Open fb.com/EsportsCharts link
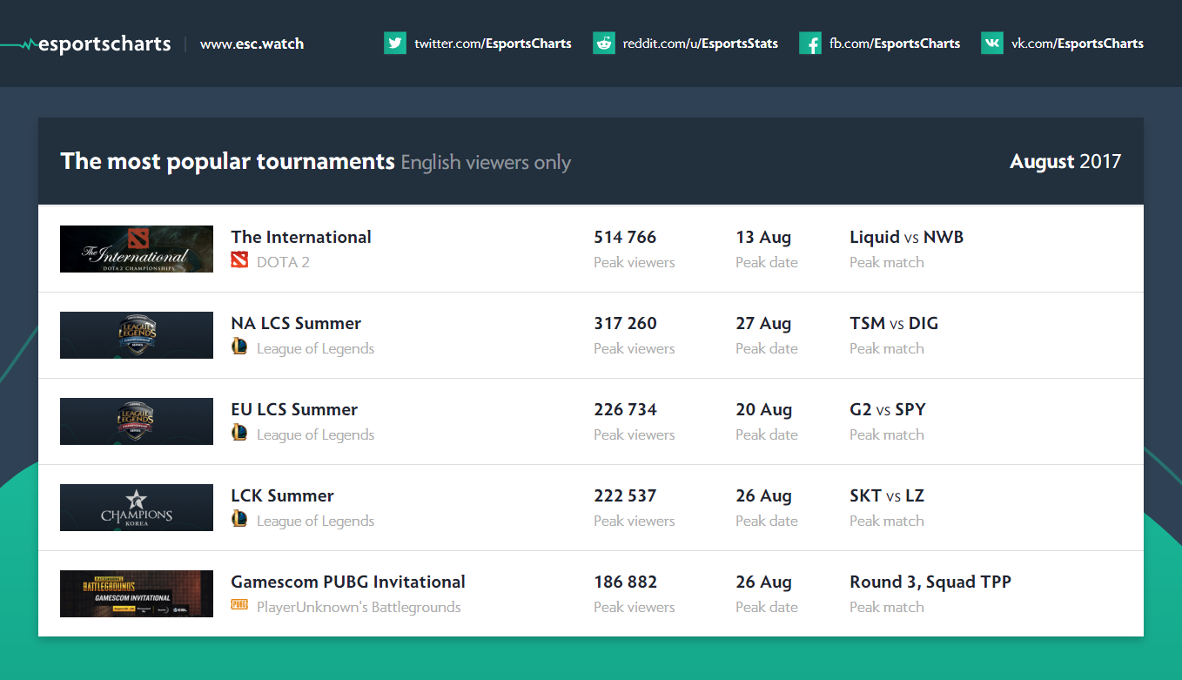Screen dimensions: 1182x680 [895, 44]
